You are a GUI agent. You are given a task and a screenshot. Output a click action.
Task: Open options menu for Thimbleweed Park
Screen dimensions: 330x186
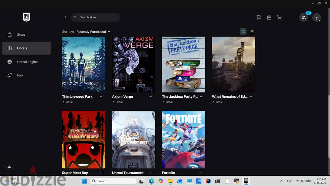[x=102, y=97]
